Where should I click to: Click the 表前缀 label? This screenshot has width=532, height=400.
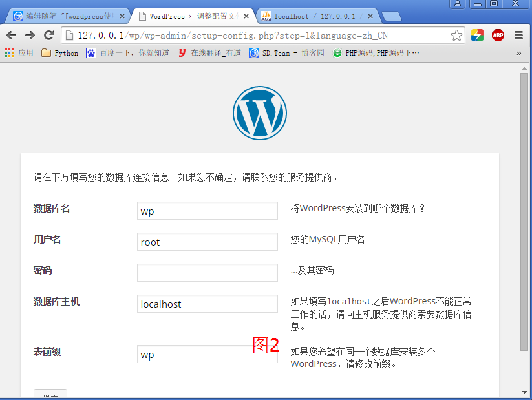(47, 352)
